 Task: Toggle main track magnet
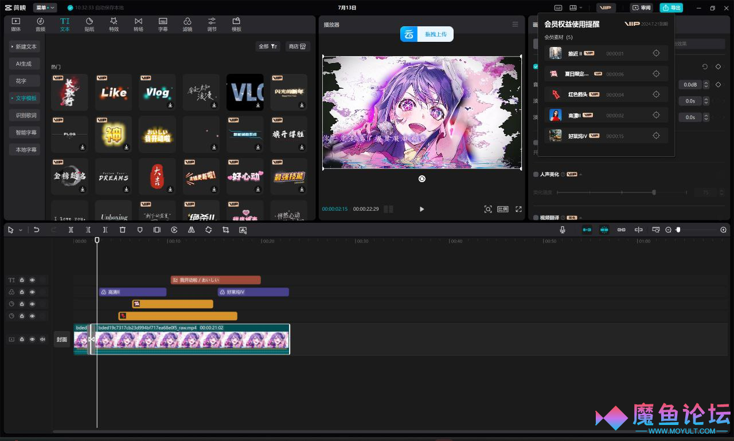(587, 230)
